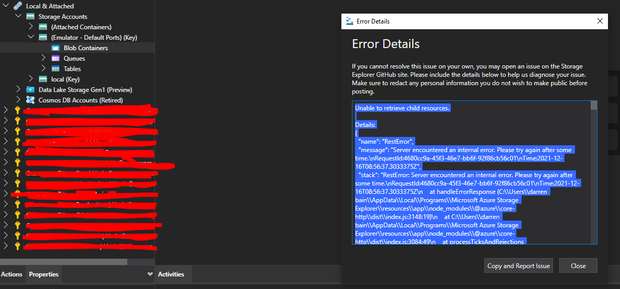
Task: Expand the Tables node
Action: point(43,68)
